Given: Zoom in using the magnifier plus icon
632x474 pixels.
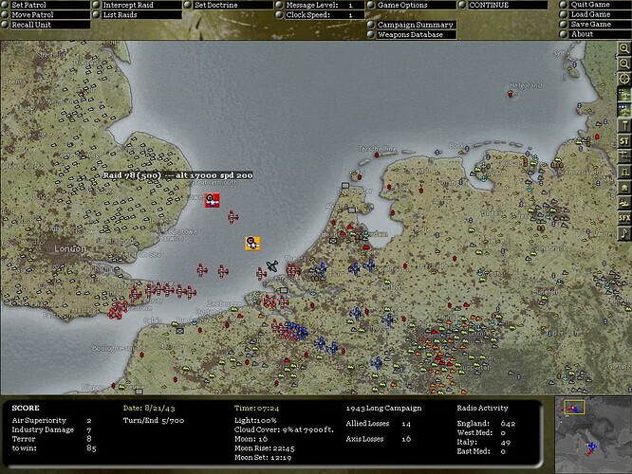Looking at the screenshot, I should click(624, 48).
